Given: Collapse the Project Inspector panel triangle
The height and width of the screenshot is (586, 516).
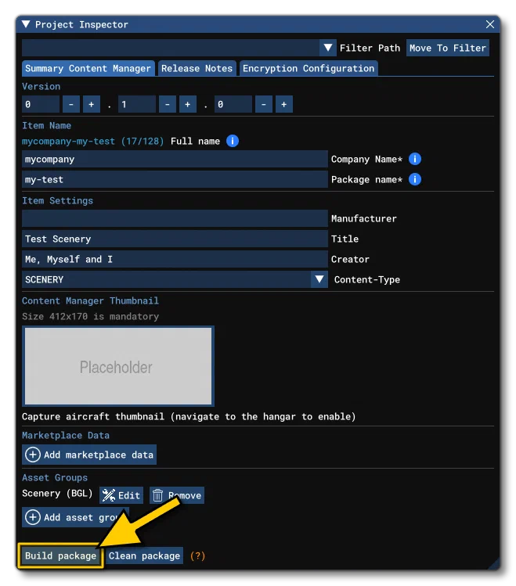Looking at the screenshot, I should point(26,25).
